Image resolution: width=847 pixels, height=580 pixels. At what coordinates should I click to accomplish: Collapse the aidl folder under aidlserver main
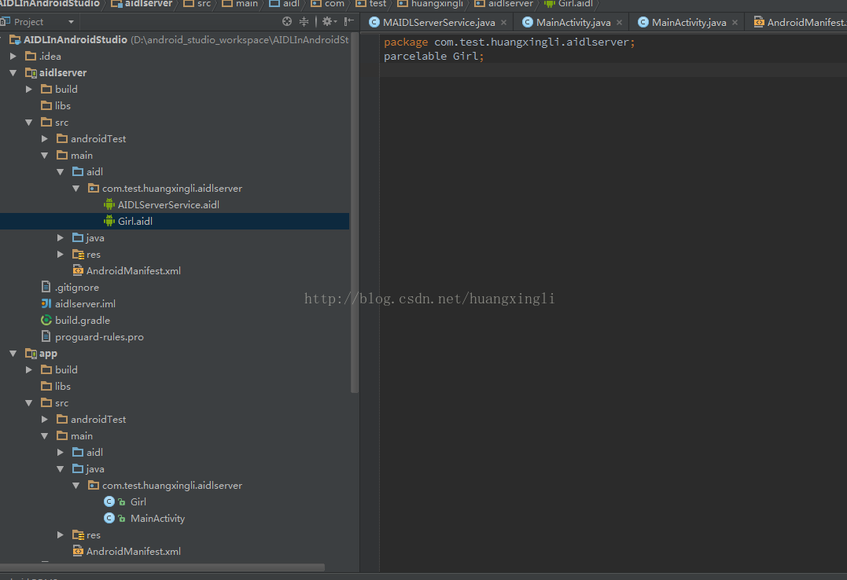click(61, 172)
